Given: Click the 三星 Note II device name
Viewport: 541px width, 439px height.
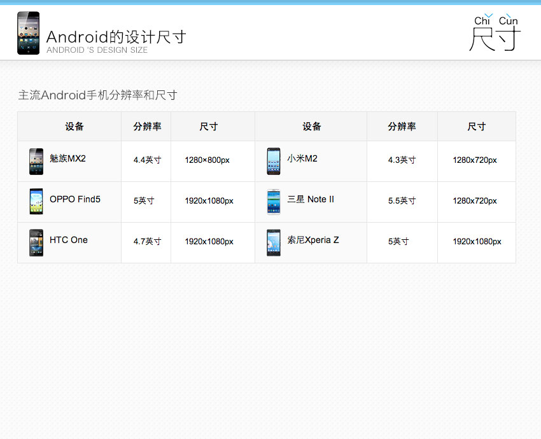Looking at the screenshot, I should coord(311,199).
